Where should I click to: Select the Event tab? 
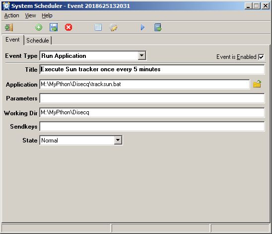pos(12,40)
